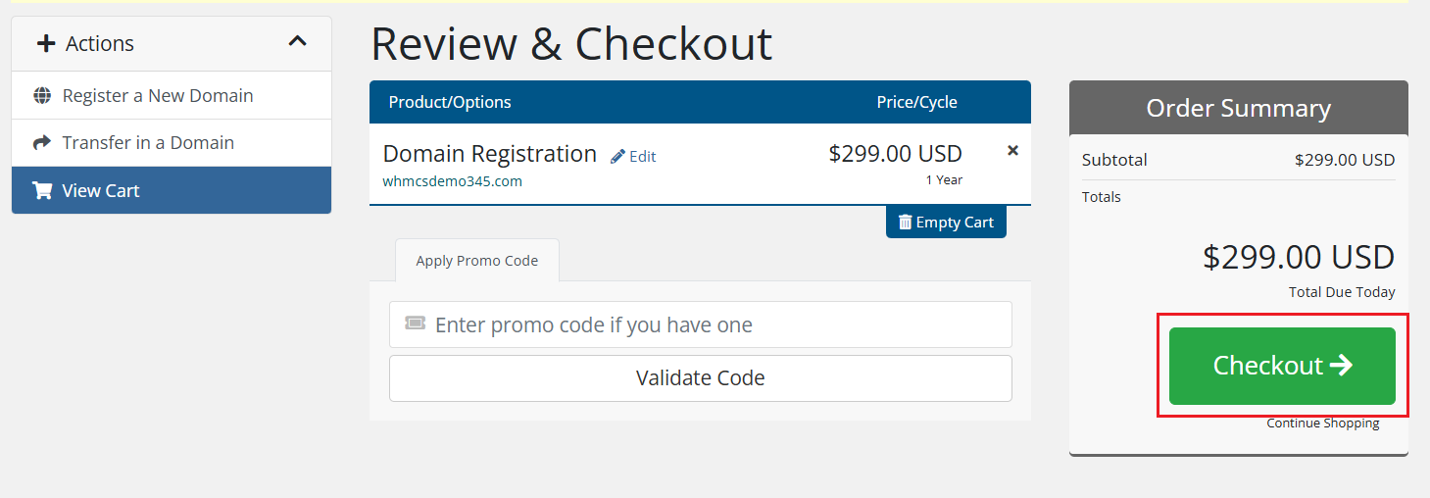Screen dimensions: 1430x498
Task: Click the plus icon in the Actions header
Action: [x=45, y=44]
